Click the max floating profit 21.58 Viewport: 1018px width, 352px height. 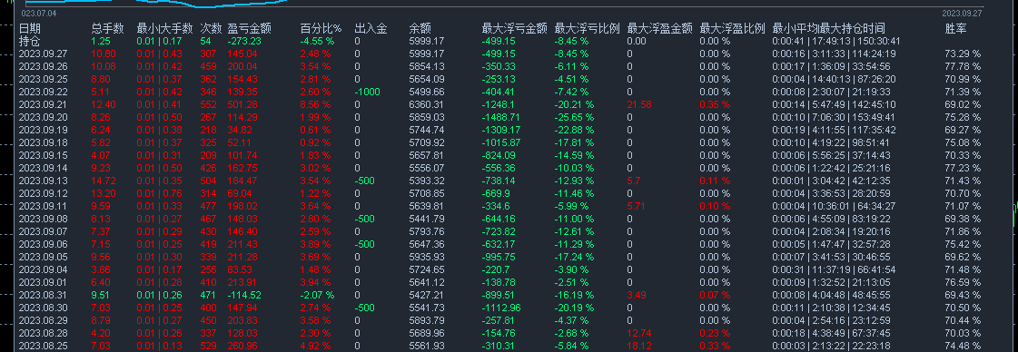pos(639,104)
